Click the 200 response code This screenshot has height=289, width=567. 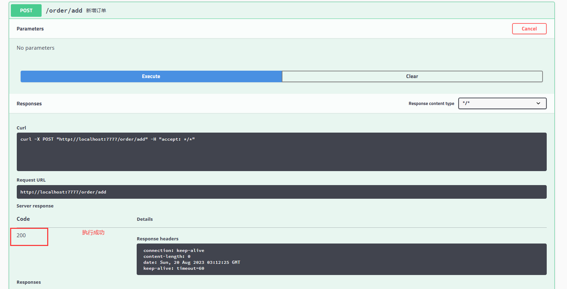[21, 235]
